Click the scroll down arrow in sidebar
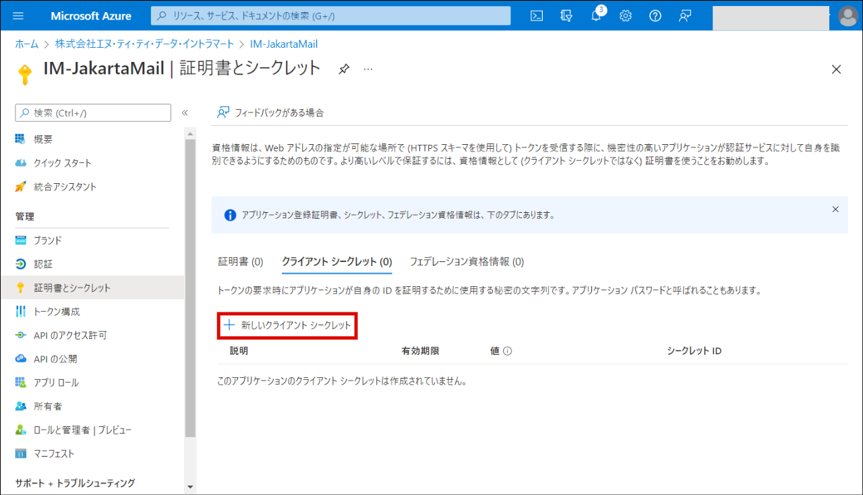The image size is (863, 495). 189,486
